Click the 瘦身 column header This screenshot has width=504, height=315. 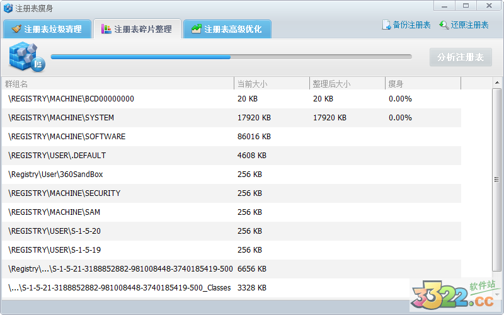coord(422,84)
